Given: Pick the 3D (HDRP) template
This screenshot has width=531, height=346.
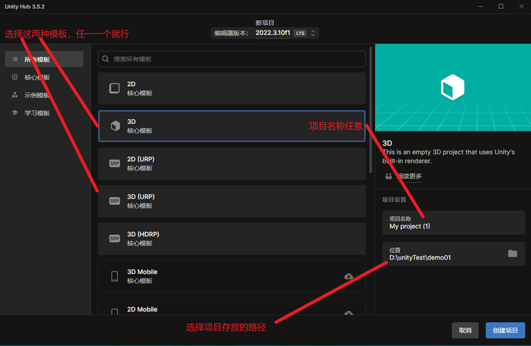Looking at the screenshot, I should pos(232,239).
